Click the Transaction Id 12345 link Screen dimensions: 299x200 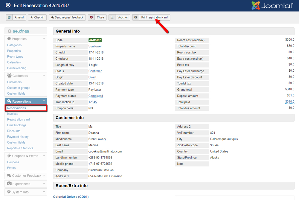tap(92, 102)
